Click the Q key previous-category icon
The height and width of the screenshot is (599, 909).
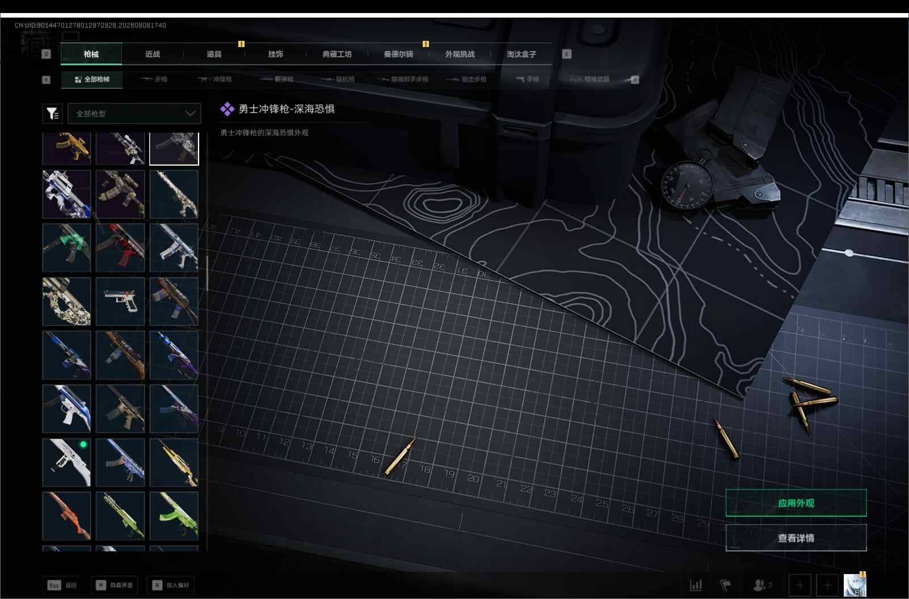point(47,54)
